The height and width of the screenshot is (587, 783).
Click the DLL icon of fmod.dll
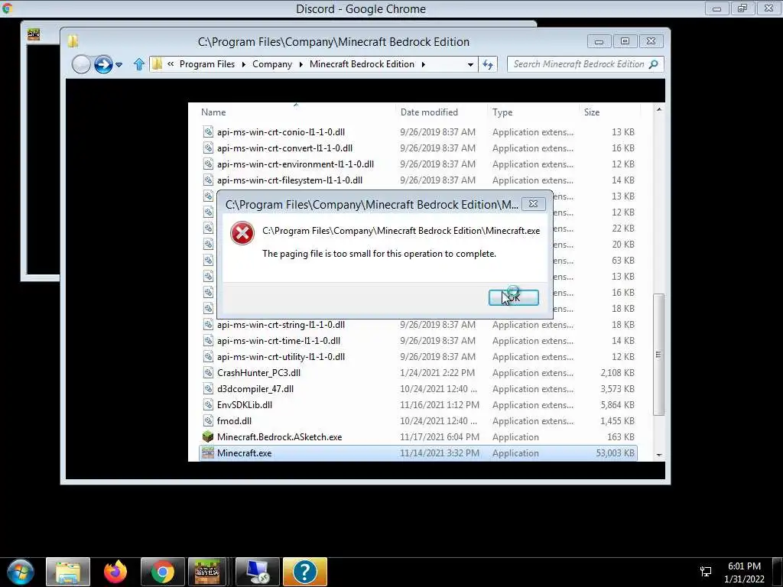point(208,421)
